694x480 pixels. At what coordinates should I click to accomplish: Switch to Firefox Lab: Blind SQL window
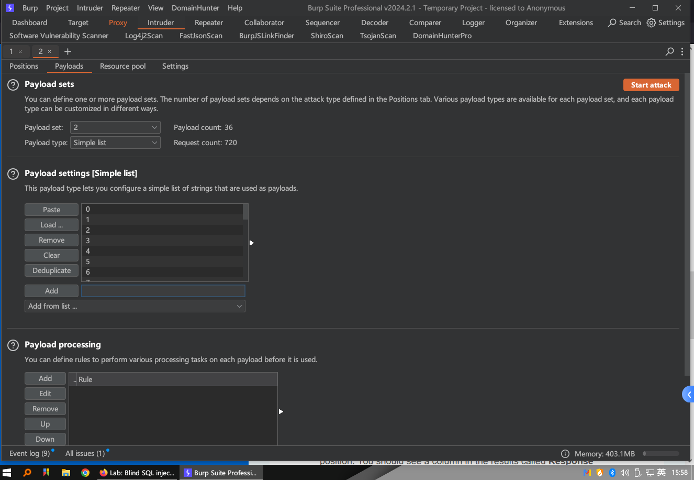click(138, 473)
